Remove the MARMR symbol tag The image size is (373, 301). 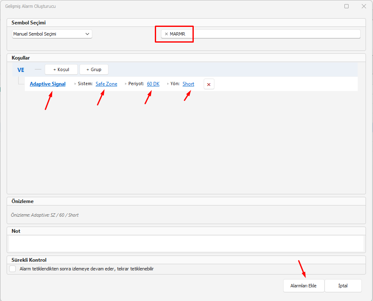166,34
